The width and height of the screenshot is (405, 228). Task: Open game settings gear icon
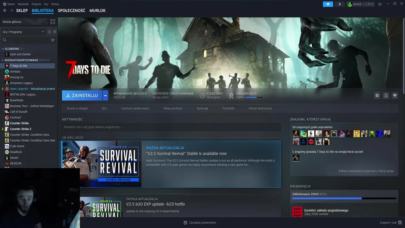[x=377, y=95]
